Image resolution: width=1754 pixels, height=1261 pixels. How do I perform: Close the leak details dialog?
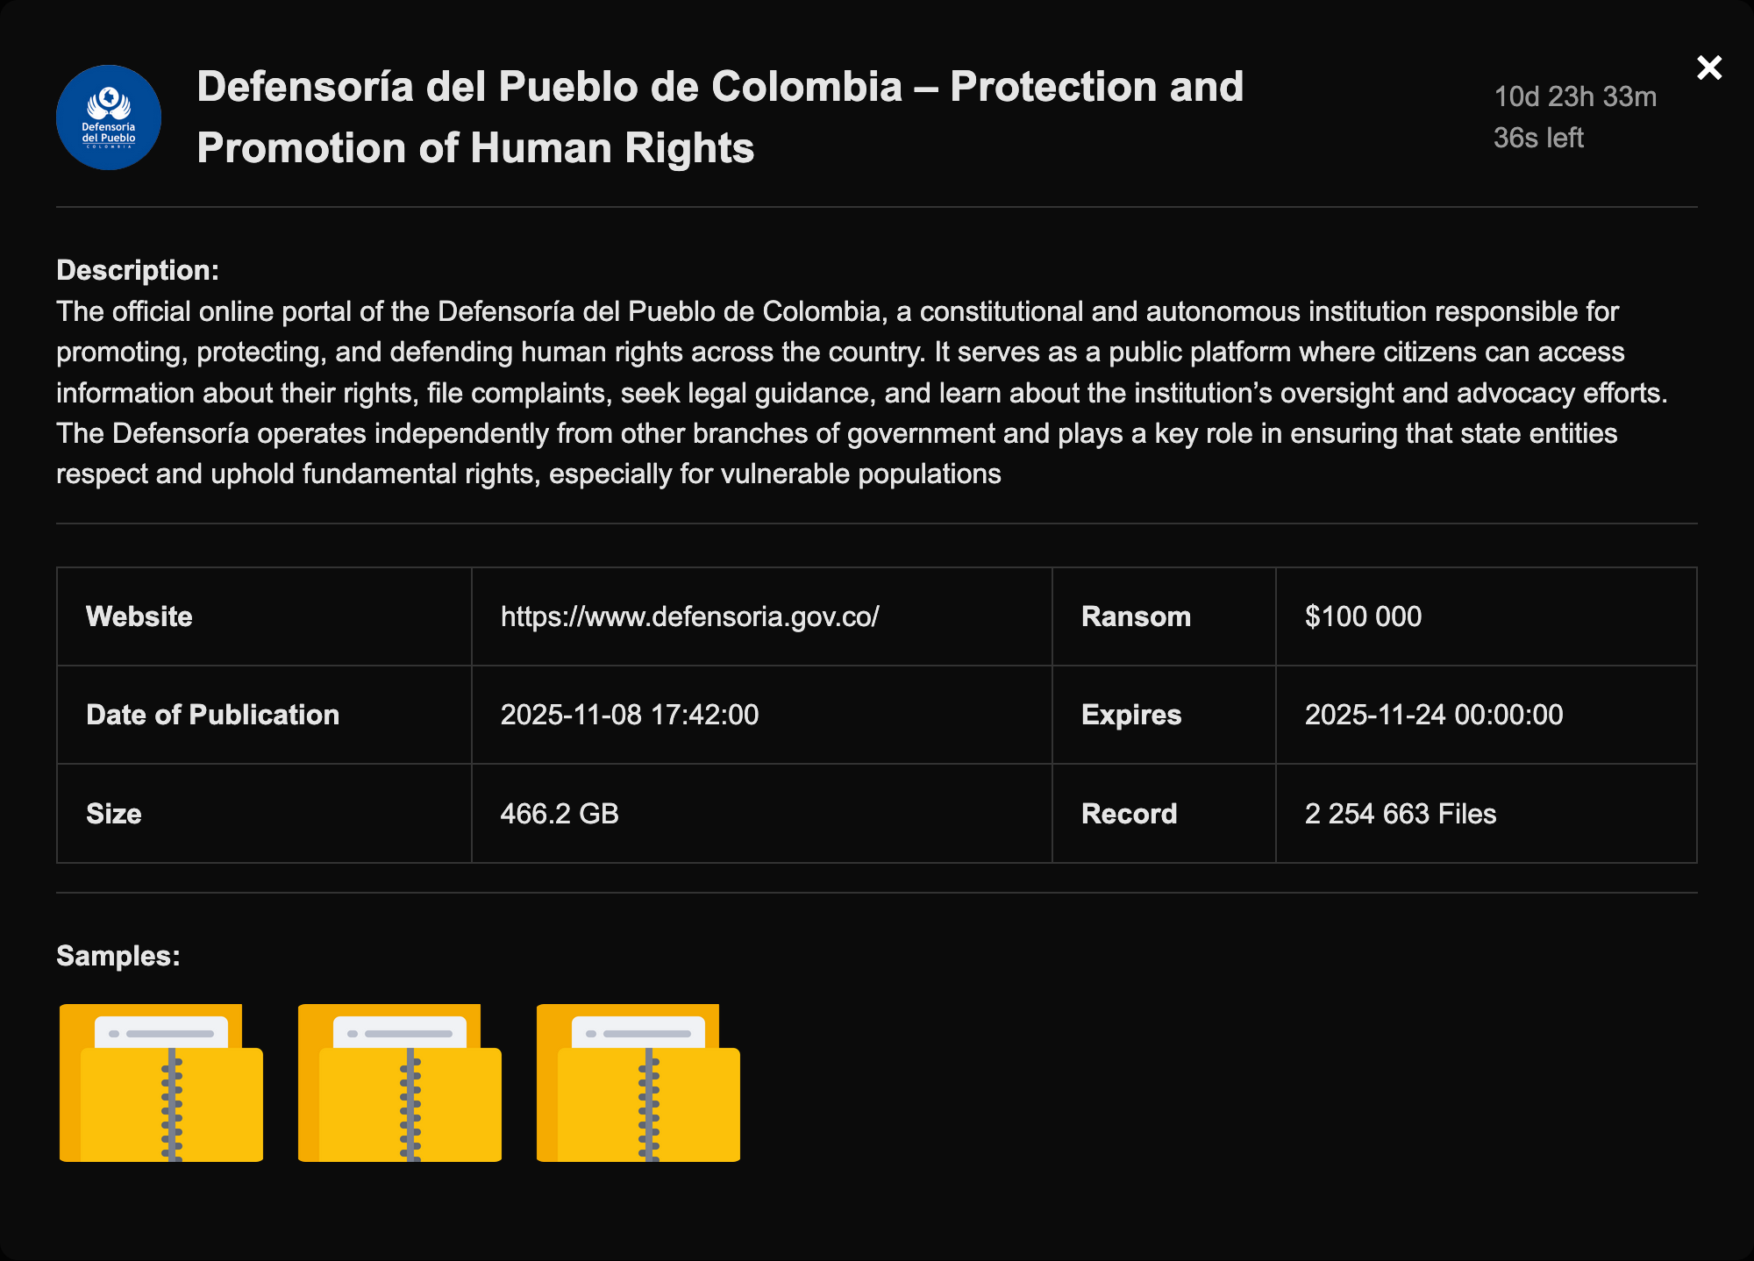click(x=1708, y=68)
